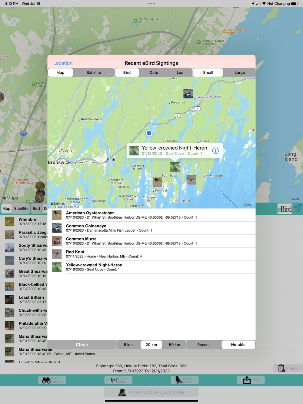303x404 pixels.
Task: Open the Tools share button
Action: (x=251, y=380)
